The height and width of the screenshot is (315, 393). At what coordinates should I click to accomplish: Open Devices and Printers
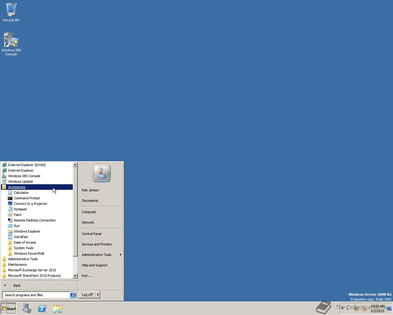[x=101, y=244]
